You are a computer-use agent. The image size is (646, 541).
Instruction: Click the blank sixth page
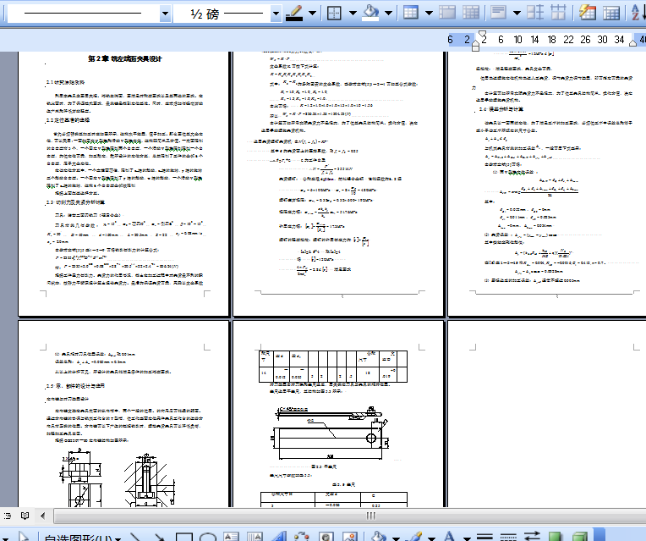547,414
